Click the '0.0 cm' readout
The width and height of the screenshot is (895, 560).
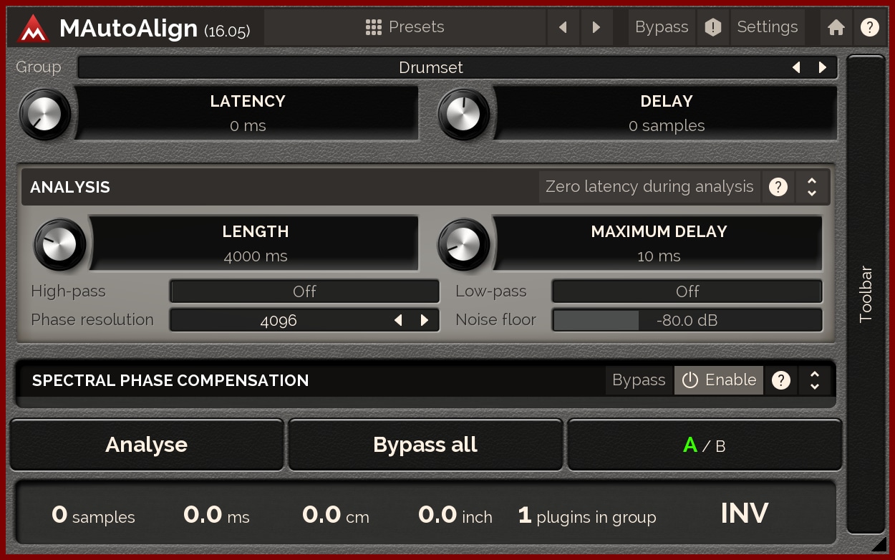(x=335, y=514)
